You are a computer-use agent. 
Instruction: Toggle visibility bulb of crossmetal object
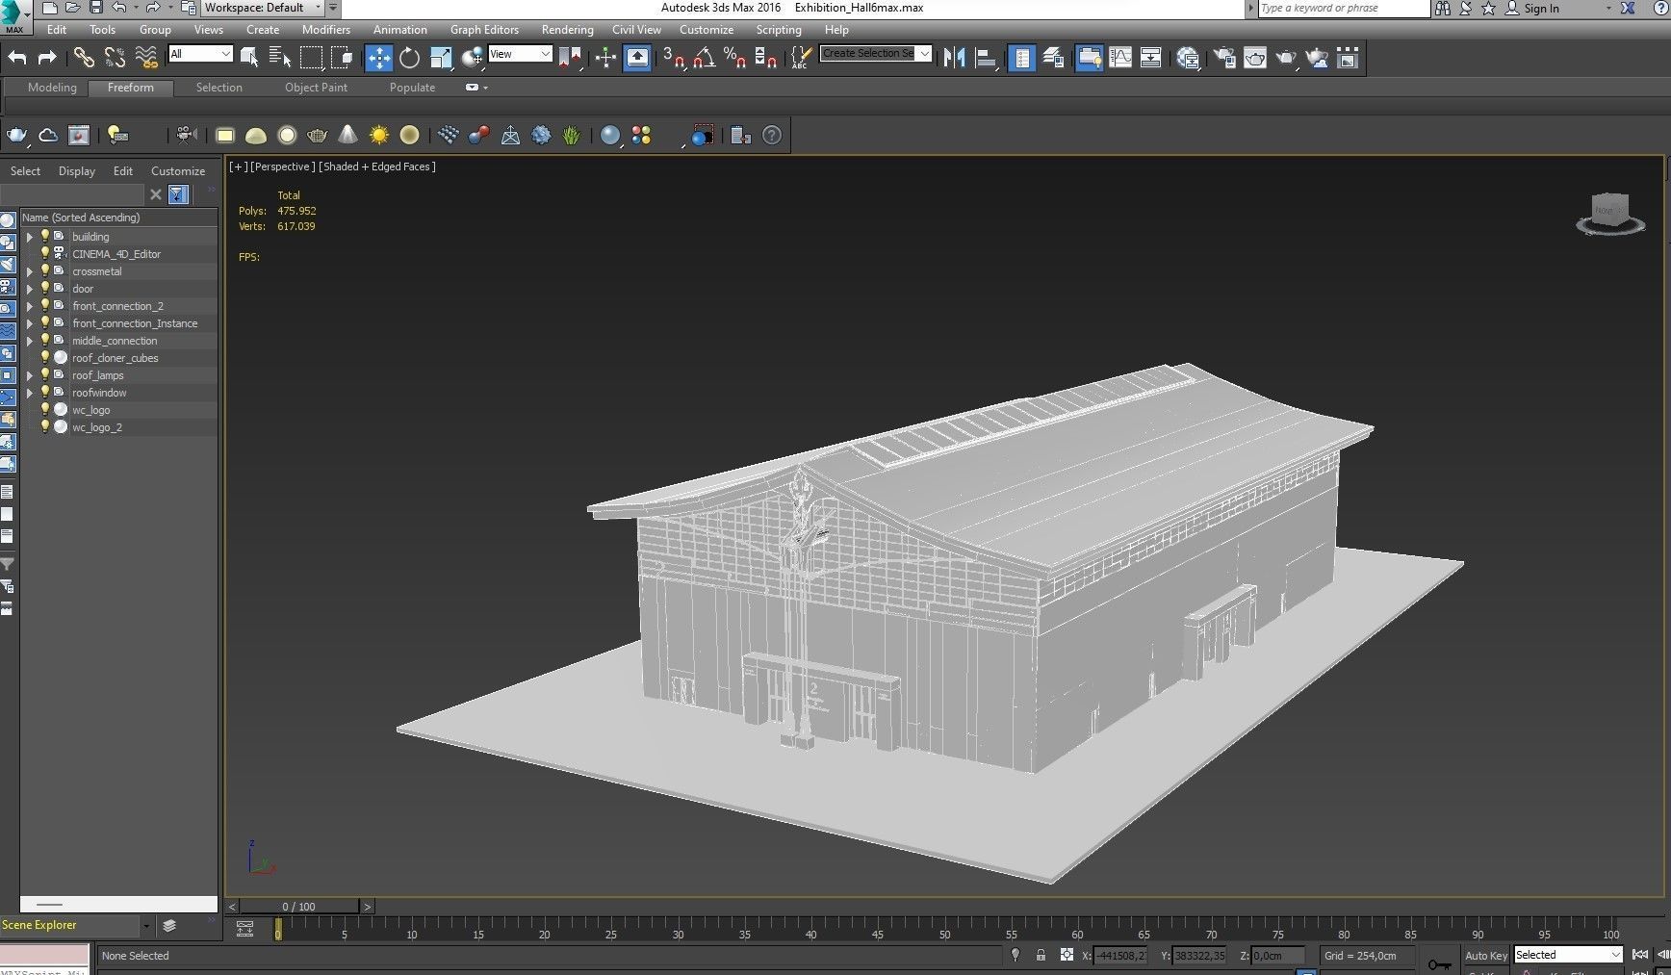[x=44, y=270]
